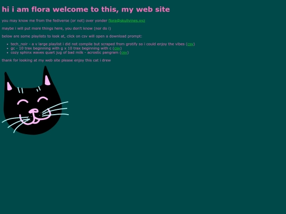Click the cat's right closed eye
The width and height of the screenshot is (286, 214).
pos(43,99)
